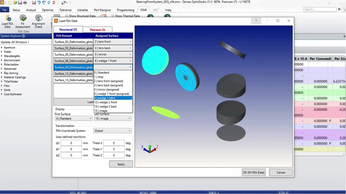Select '9 | wedge 1 back' from dropdown list
This screenshot has width=346, height=194.
[113, 98]
